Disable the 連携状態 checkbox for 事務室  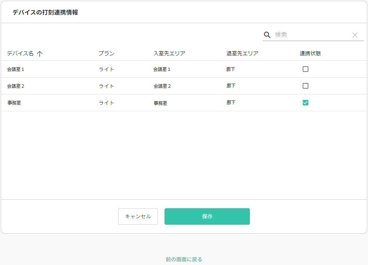pyautogui.click(x=306, y=102)
